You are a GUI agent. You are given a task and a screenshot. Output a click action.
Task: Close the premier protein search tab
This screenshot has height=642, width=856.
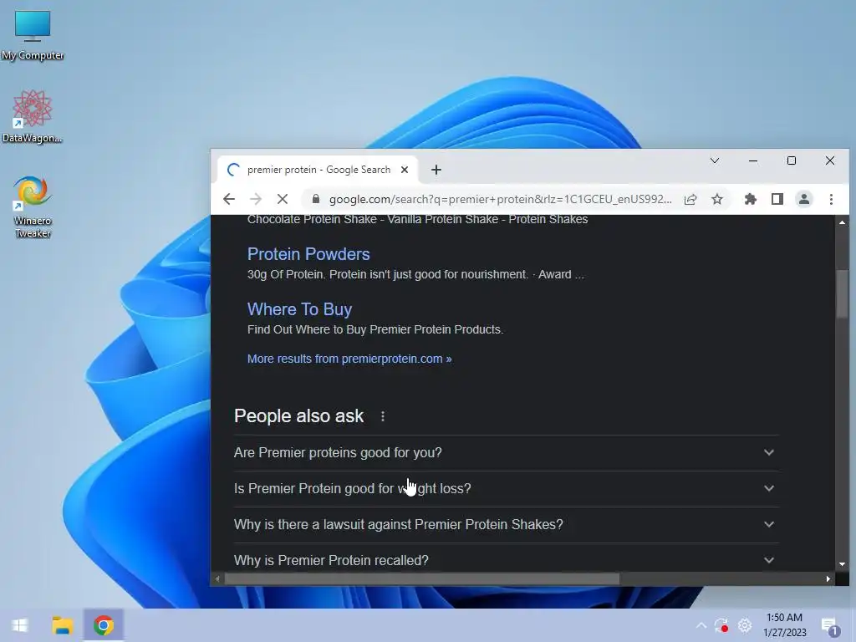[x=405, y=170]
